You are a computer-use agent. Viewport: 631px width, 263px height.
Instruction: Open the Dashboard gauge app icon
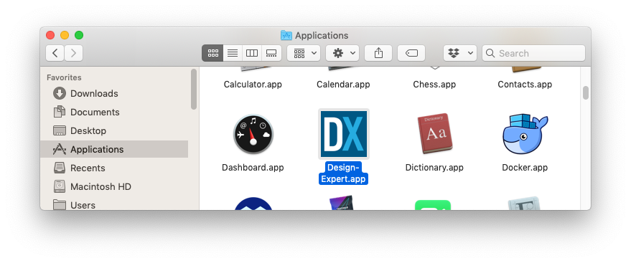[253, 134]
